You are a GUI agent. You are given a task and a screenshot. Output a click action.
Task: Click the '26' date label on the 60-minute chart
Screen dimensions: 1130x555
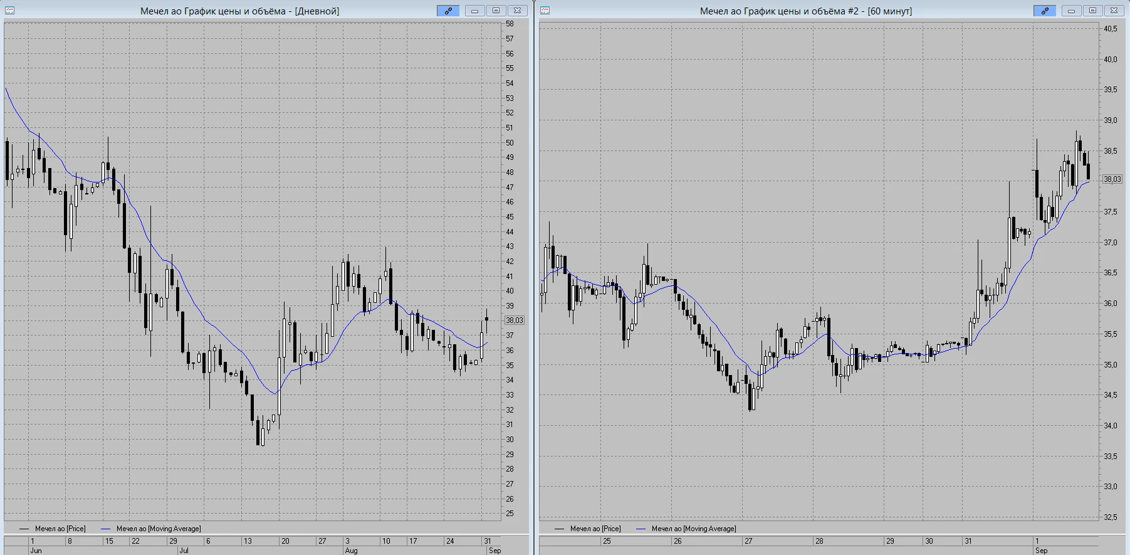(677, 541)
